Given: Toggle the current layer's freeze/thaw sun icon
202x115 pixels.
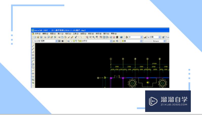Looking at the screenshot, I should [74, 41].
